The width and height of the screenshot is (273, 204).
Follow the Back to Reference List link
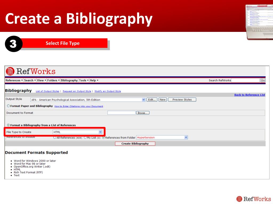tap(250, 95)
